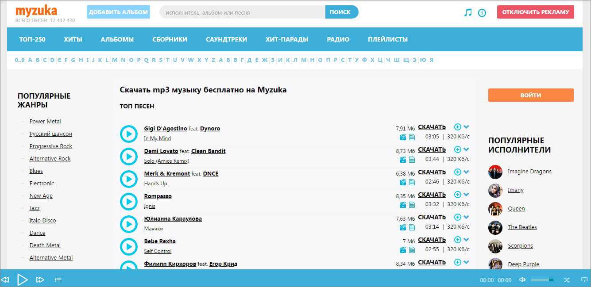Expand the chevron menu for Hands Up
591x287 pixels.
pos(466,172)
